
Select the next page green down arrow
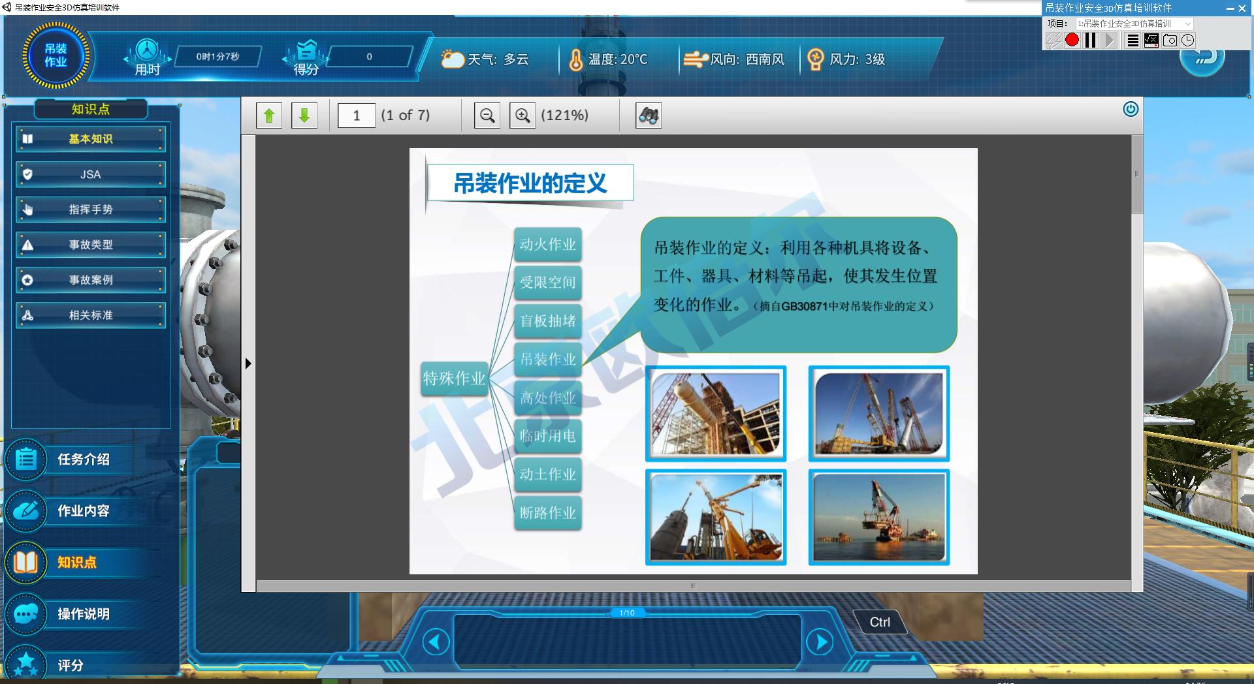(304, 116)
